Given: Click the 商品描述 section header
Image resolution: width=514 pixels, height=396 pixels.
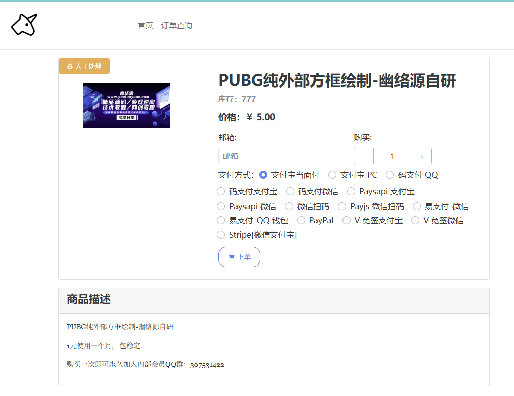Looking at the screenshot, I should (89, 299).
